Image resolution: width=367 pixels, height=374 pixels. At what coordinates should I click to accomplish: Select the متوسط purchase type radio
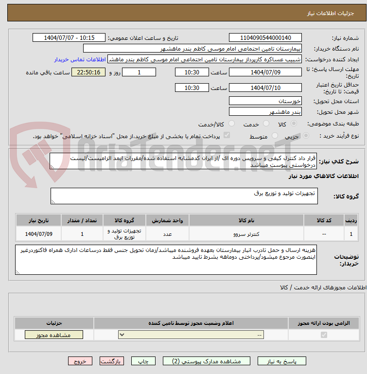coord(275,136)
